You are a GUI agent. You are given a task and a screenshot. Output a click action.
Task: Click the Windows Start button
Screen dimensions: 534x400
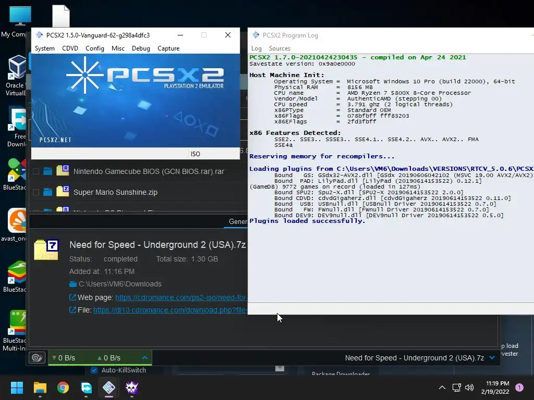click(17, 387)
